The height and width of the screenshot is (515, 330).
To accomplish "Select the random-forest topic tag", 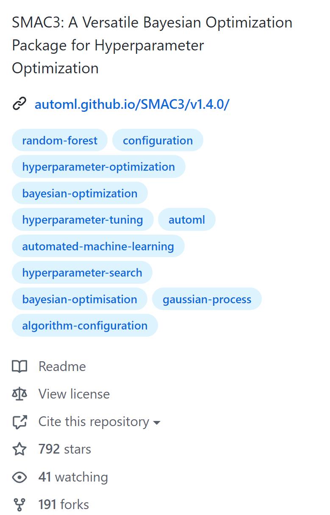I will tap(60, 140).
